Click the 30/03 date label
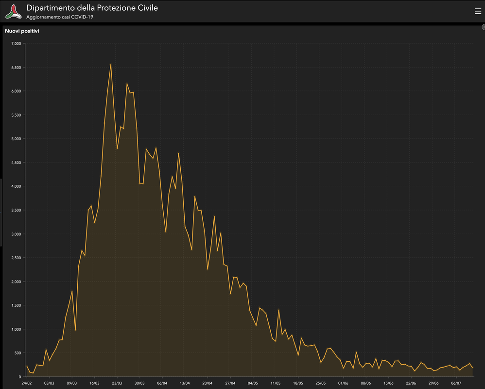Screen dimensions: 485x389 pyautogui.click(x=139, y=383)
